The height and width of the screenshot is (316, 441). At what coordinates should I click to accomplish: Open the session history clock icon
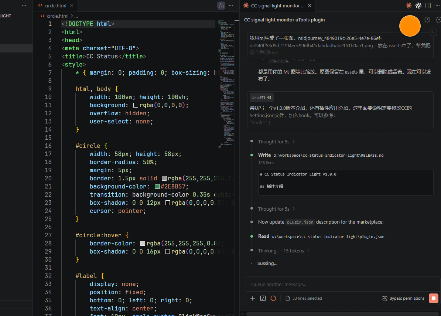click(x=427, y=20)
